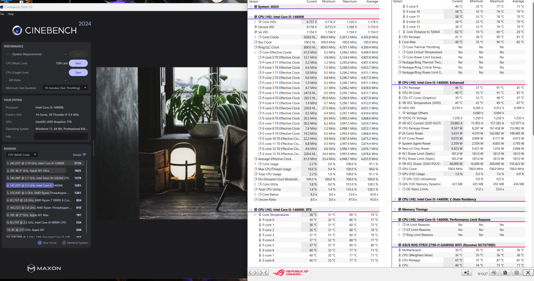Image resolution: width=534 pixels, height=281 pixels.
Task: Select the Apple M1 Max ranking entry
Action: click(44, 215)
